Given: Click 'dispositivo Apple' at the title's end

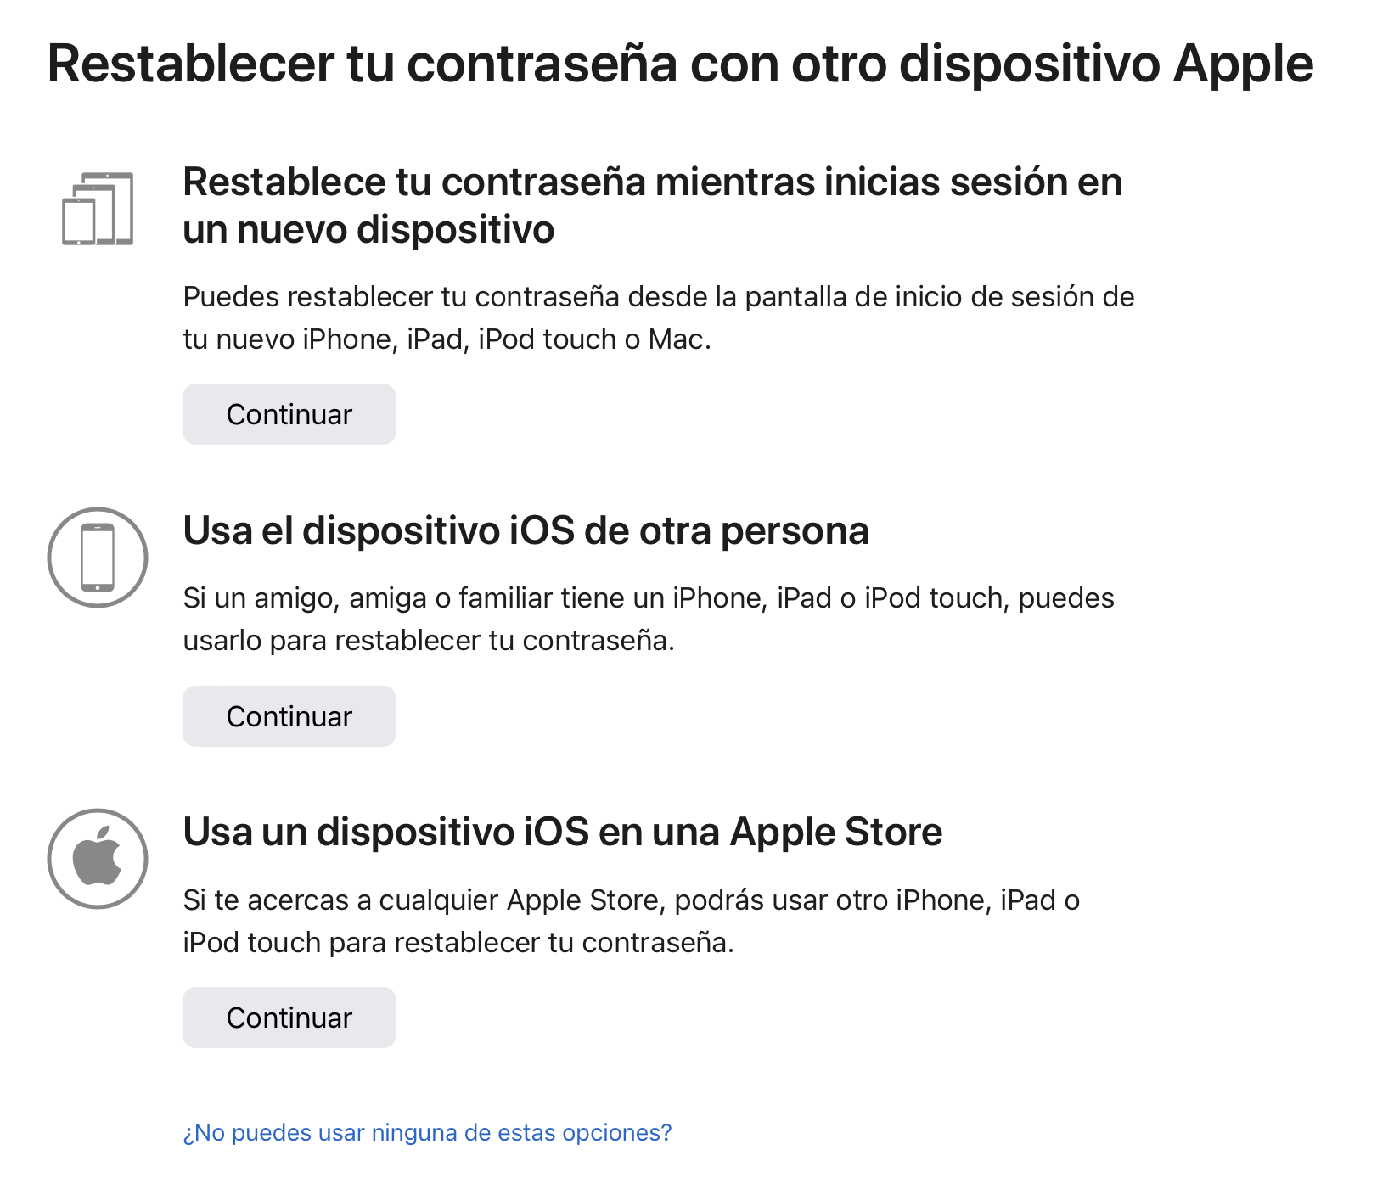Looking at the screenshot, I should [x=1105, y=64].
